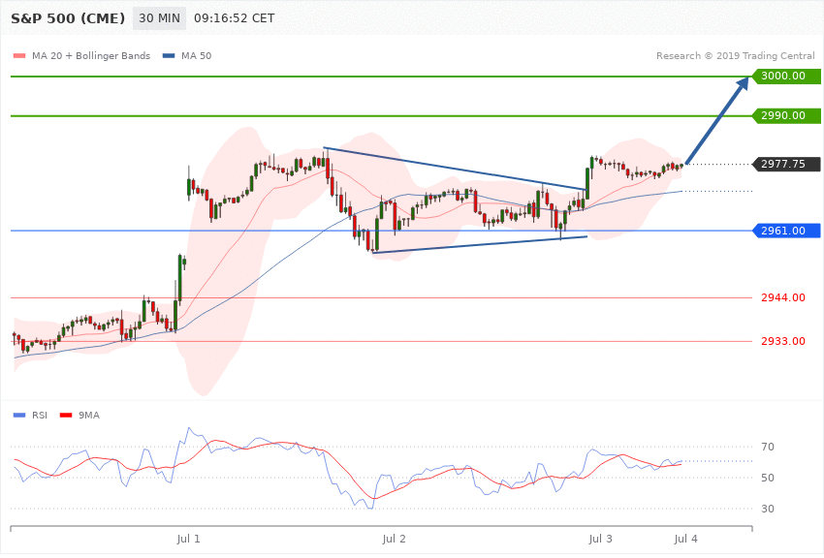
Task: Click the pink MA 20 legend swatch
Action: [x=19, y=55]
